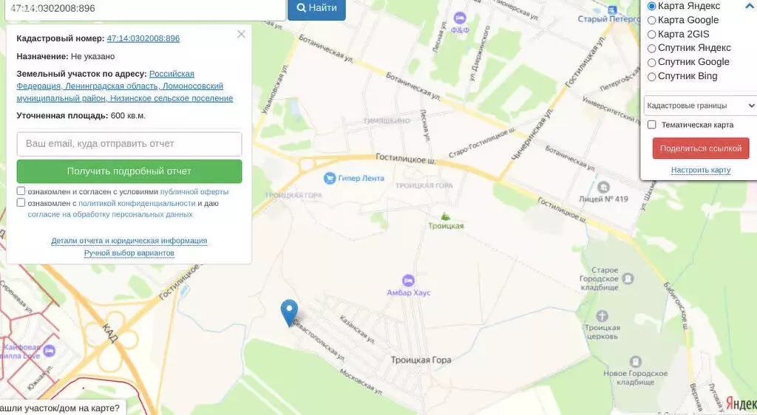The width and height of the screenshot is (757, 415).
Task: Click the Амбар Хаус hotel icon
Action: (x=408, y=281)
